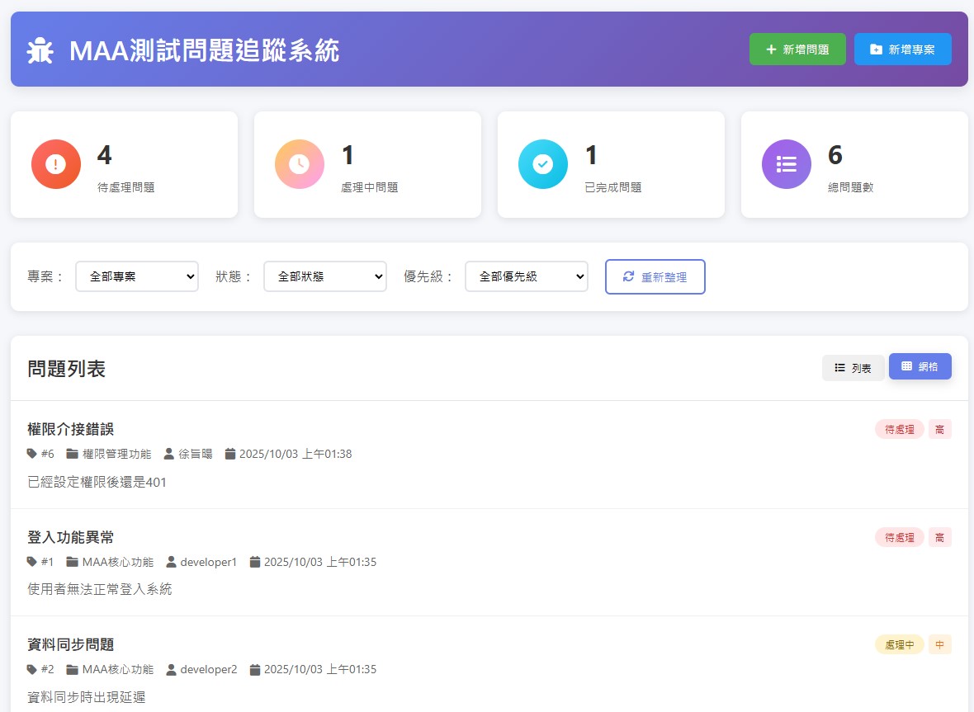Viewport: 974px width, 712px height.
Task: Click 待處理 status badge on 登入功能異常
Action: click(x=899, y=537)
